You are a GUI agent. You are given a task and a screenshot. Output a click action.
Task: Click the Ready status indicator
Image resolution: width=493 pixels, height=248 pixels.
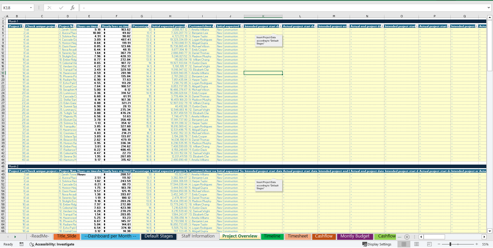coord(8,244)
